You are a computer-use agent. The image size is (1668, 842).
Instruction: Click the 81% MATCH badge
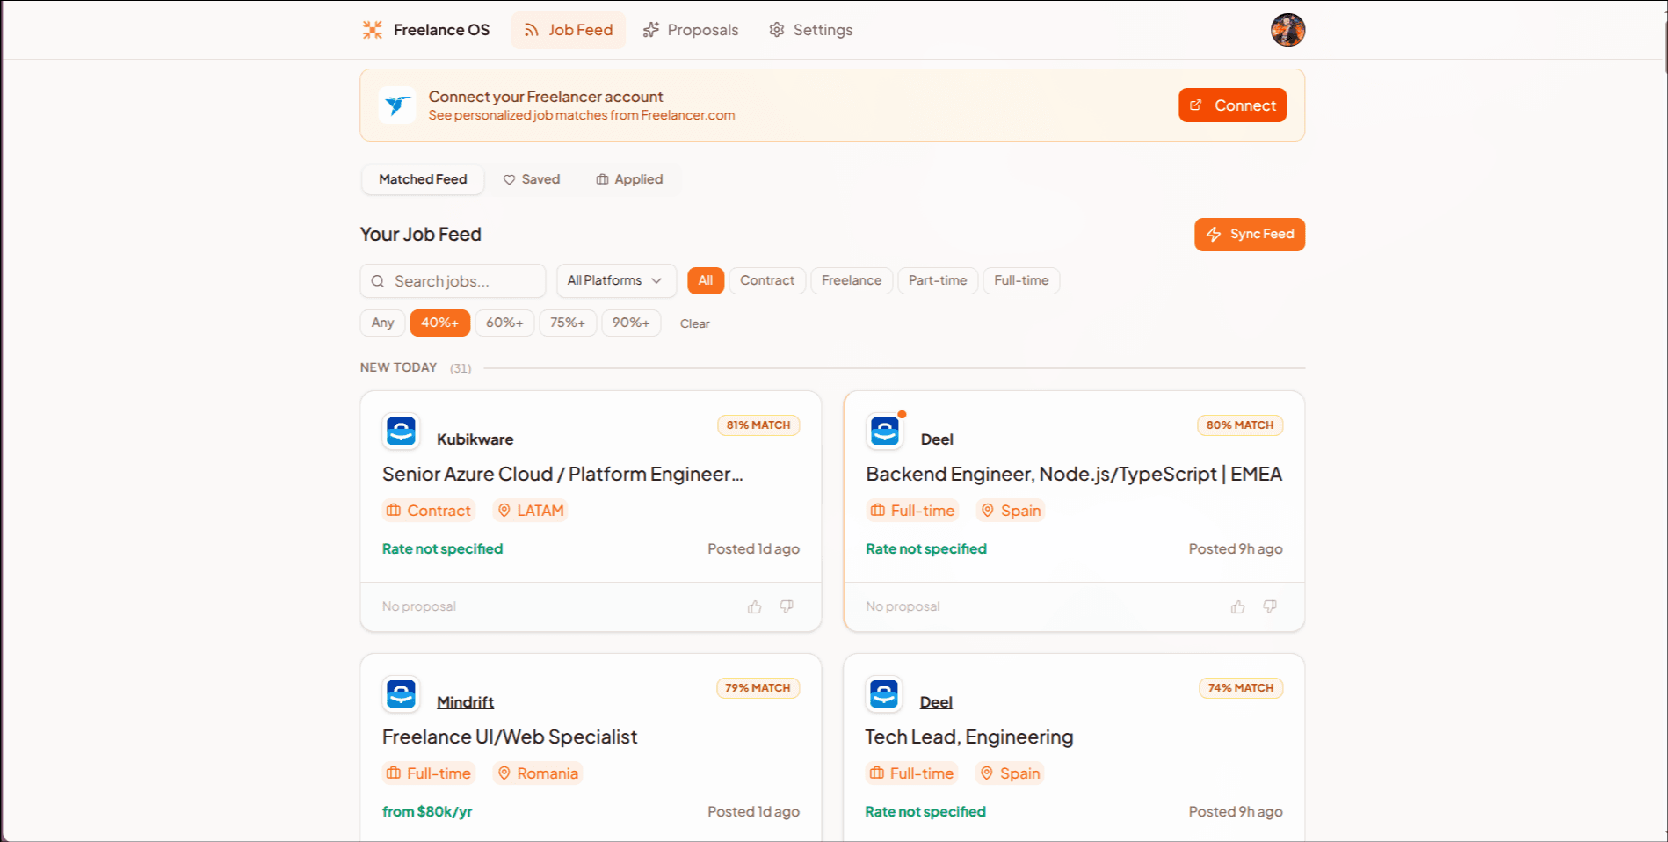[758, 425]
